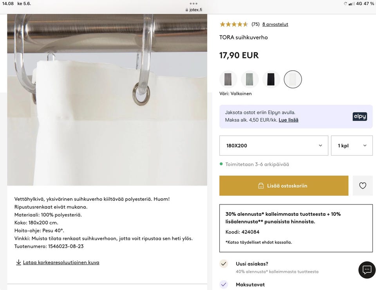Open the 1 kpl quantity dropdown
This screenshot has height=290, width=376.
pos(352,145)
